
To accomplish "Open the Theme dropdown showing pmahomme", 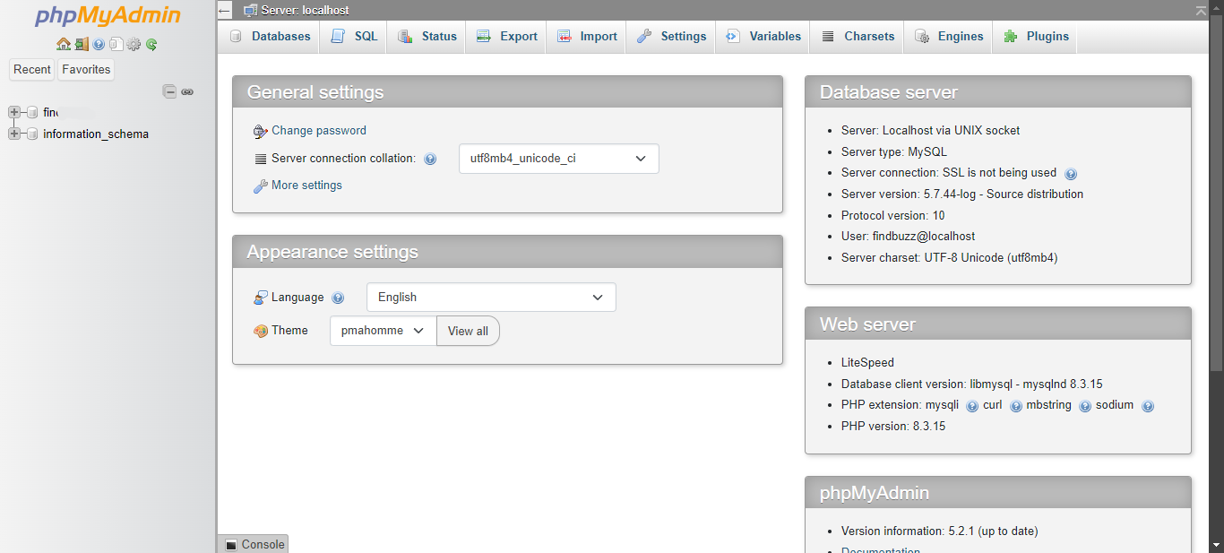I will coord(383,331).
